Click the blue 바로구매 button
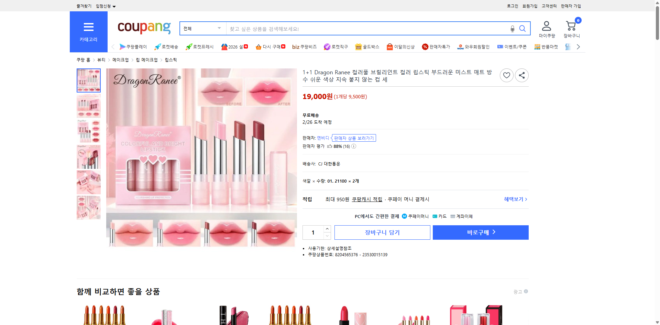 click(x=480, y=232)
